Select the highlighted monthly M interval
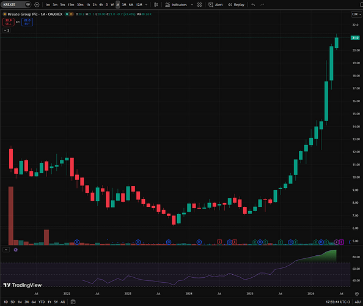363x306 pixels. (117, 5)
